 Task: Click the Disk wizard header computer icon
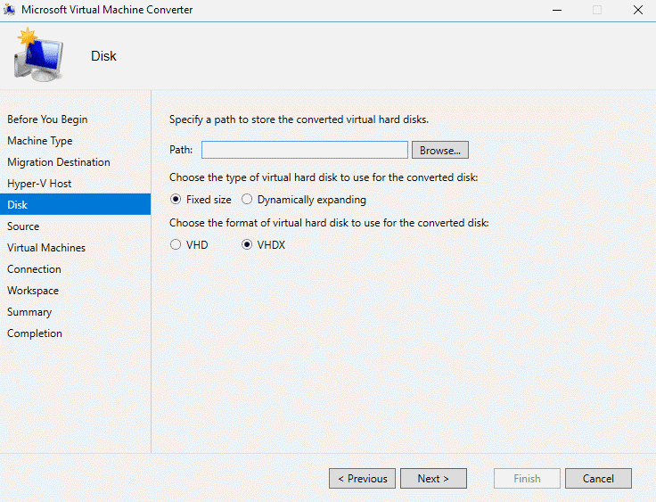[x=38, y=55]
